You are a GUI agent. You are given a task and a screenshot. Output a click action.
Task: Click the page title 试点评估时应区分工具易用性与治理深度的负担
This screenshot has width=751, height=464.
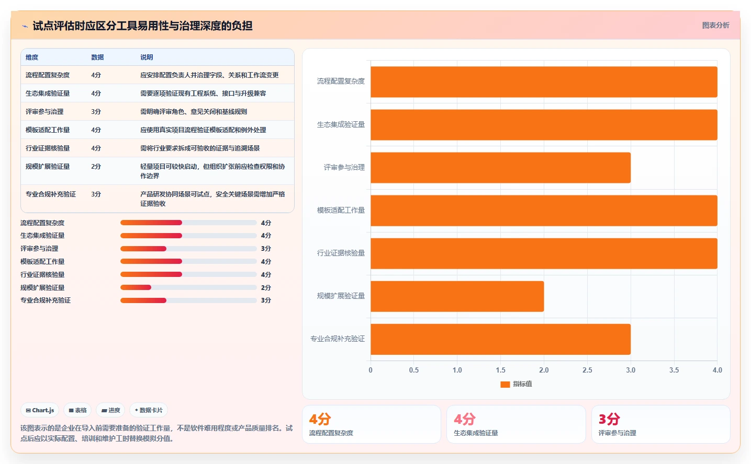(x=142, y=26)
